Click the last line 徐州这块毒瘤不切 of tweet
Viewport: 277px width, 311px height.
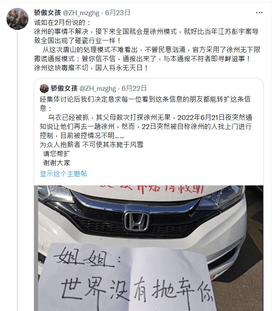pos(91,68)
